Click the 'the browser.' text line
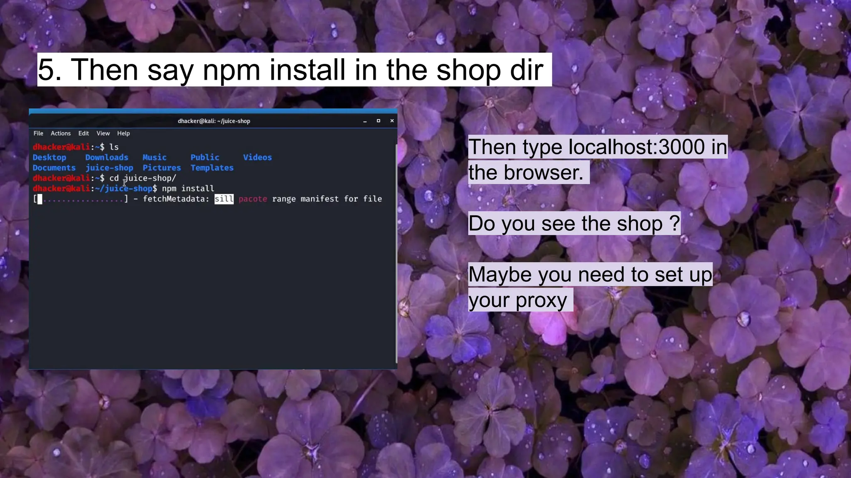851x478 pixels. pyautogui.click(x=526, y=172)
